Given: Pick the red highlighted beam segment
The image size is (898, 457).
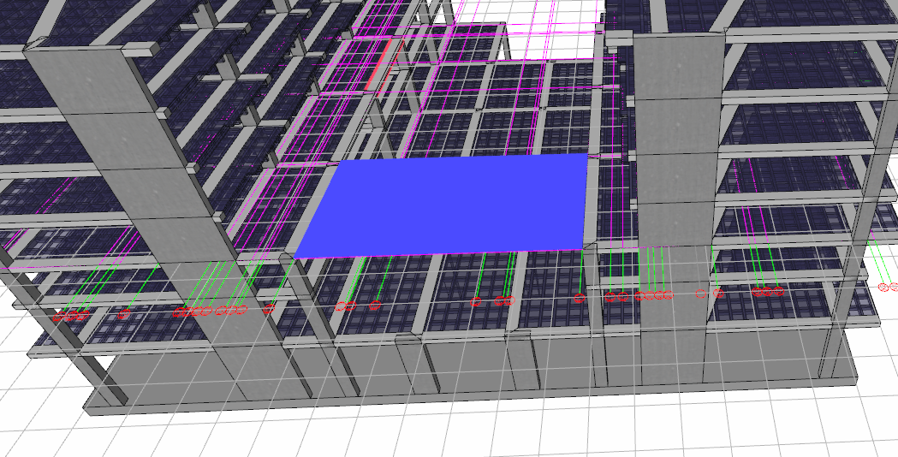Looking at the screenshot, I should click(x=380, y=63).
